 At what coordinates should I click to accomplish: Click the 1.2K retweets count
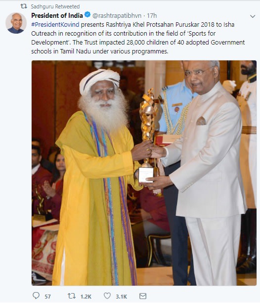coord(86,297)
